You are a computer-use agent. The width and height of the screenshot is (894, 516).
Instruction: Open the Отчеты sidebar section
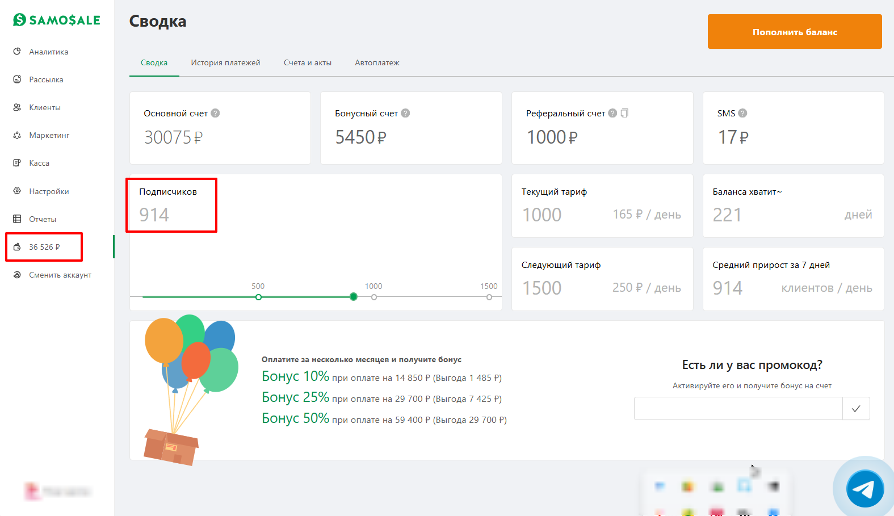[43, 219]
